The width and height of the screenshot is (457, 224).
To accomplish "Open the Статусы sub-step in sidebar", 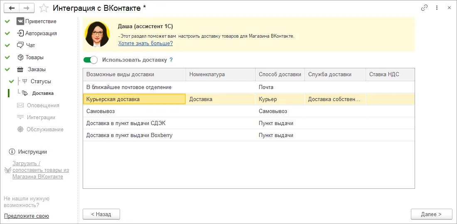I will click(x=40, y=81).
